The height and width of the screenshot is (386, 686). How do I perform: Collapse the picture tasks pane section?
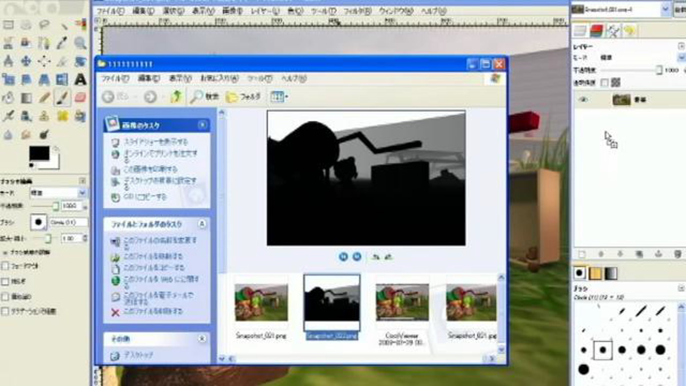[202, 125]
